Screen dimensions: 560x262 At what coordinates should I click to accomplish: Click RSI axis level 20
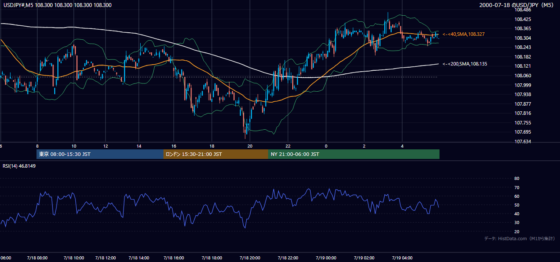pos(517,231)
